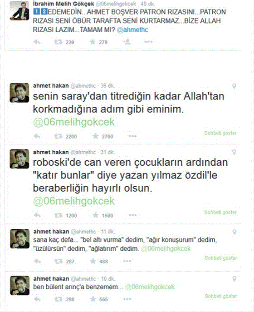Retweet the tweet with 2200 retweets
This screenshot has width=254, height=312.
coord(58,136)
